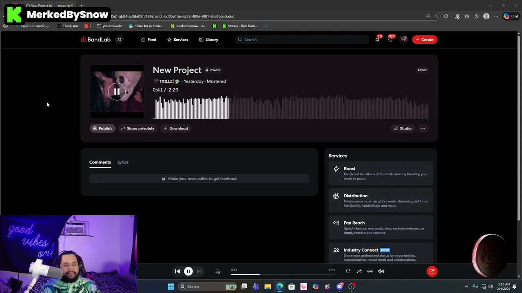Seek in the track waveform
Screen dimensions: 522x293
pos(291,107)
